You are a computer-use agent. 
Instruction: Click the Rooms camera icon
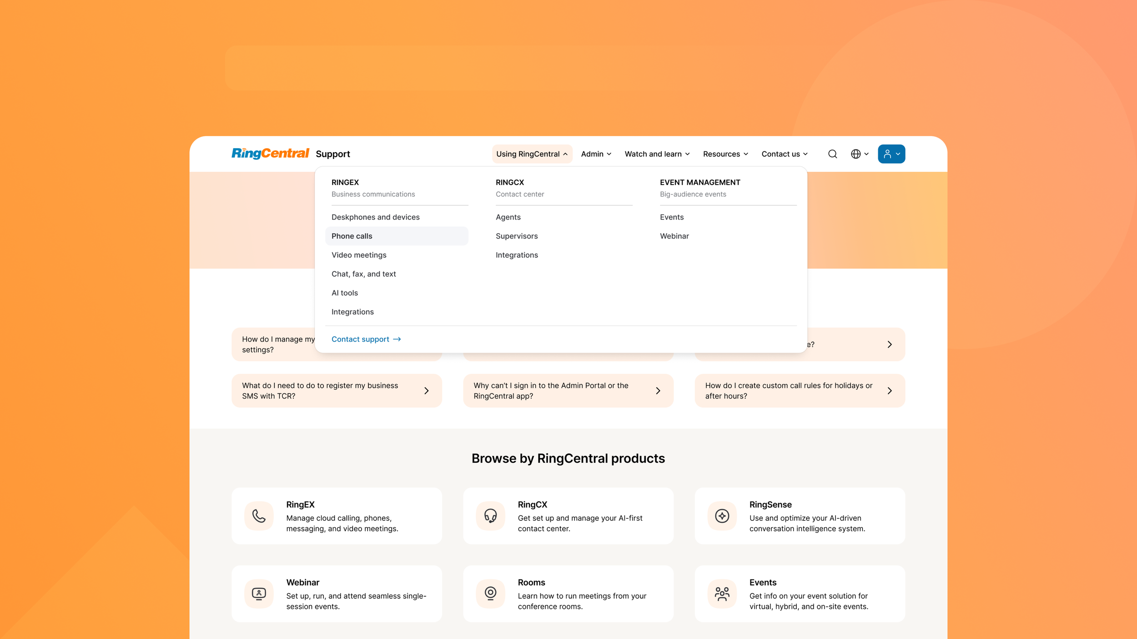[490, 594]
